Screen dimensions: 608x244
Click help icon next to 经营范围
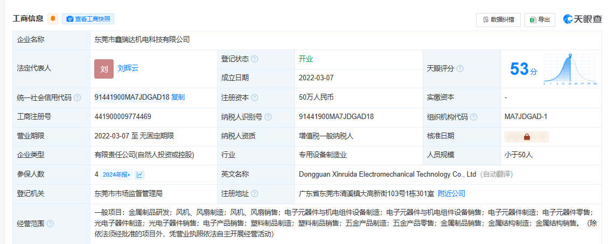[50, 224]
